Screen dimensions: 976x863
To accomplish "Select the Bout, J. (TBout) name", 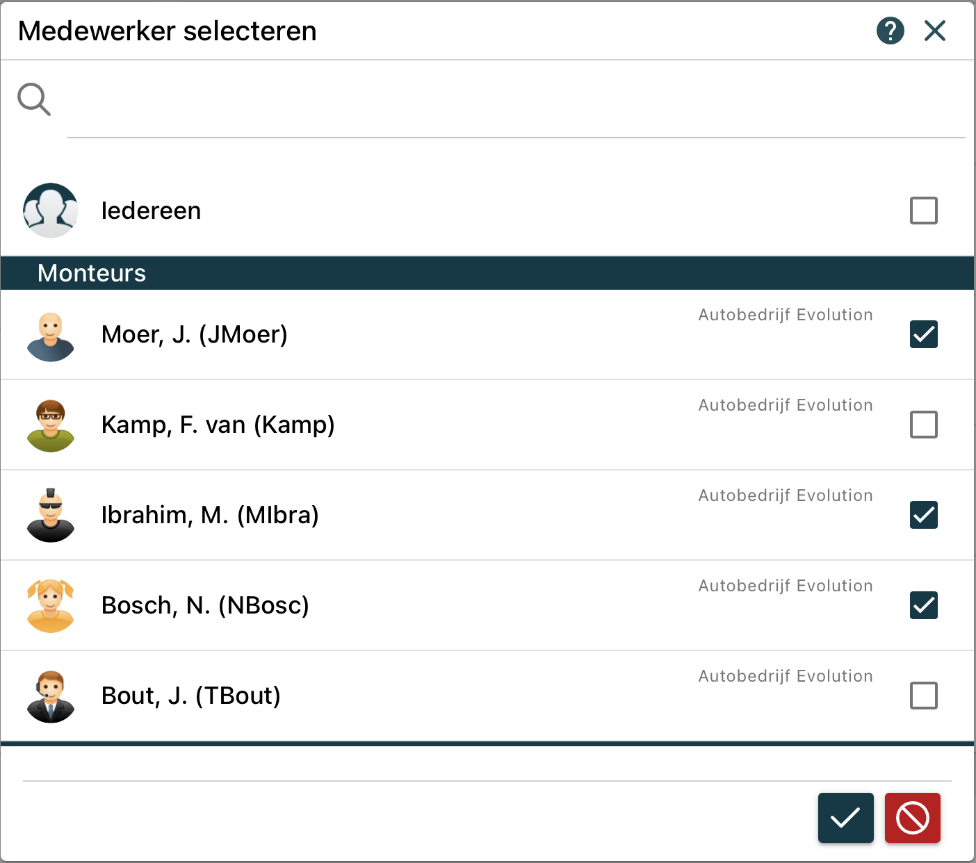I will (191, 696).
